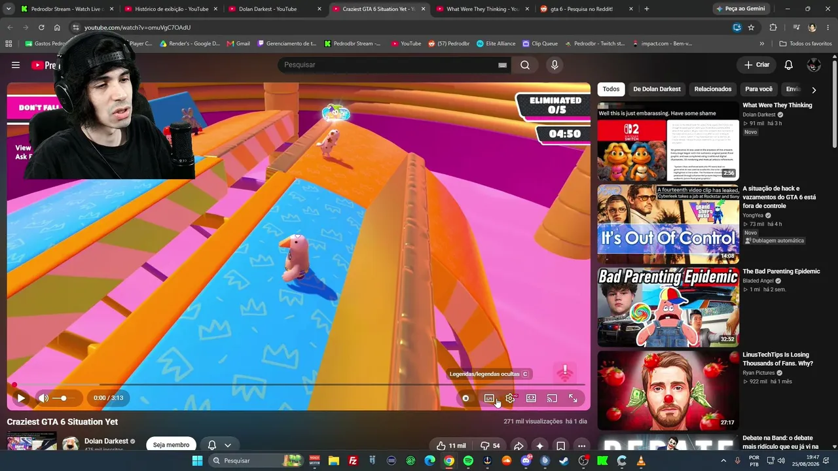838x471 pixels.
Task: Open the Windows Start menu
Action: coord(198,461)
